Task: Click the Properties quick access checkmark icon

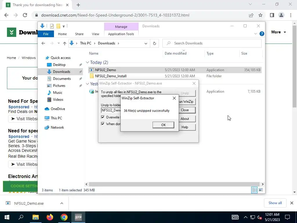Action: (x=52, y=26)
